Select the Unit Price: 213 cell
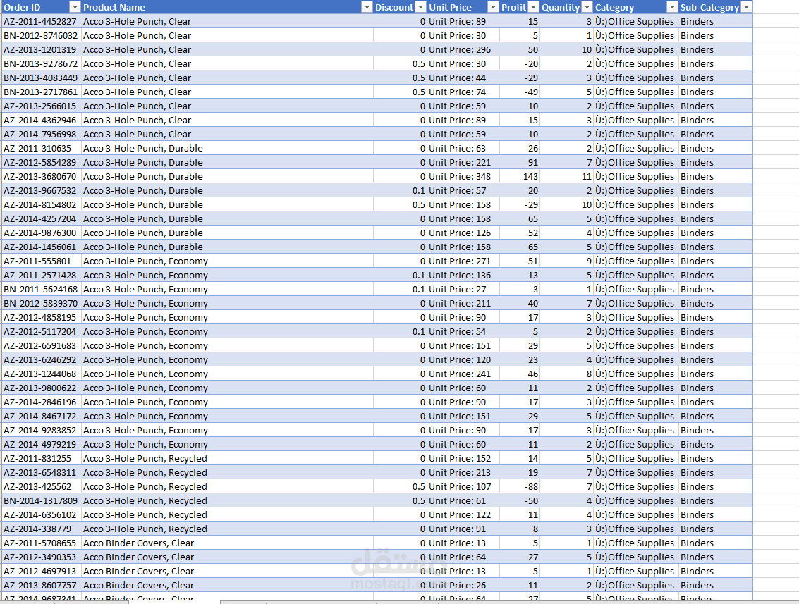This screenshot has height=604, width=799. 463,473
